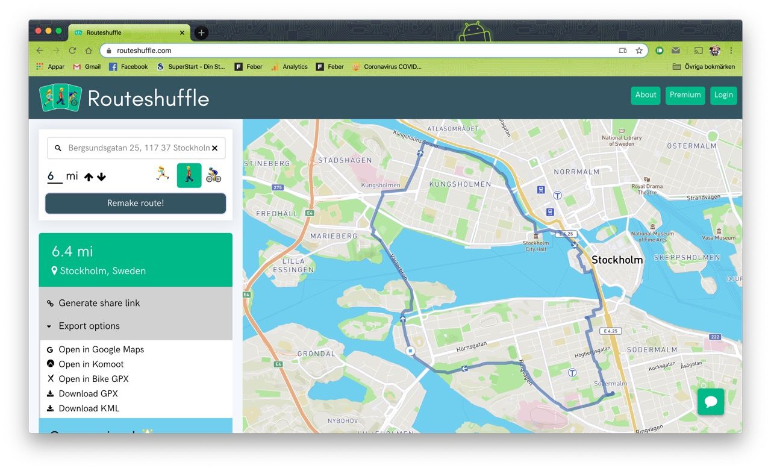Click the route start marker on map
This screenshot has width=771, height=471.
coord(410,351)
